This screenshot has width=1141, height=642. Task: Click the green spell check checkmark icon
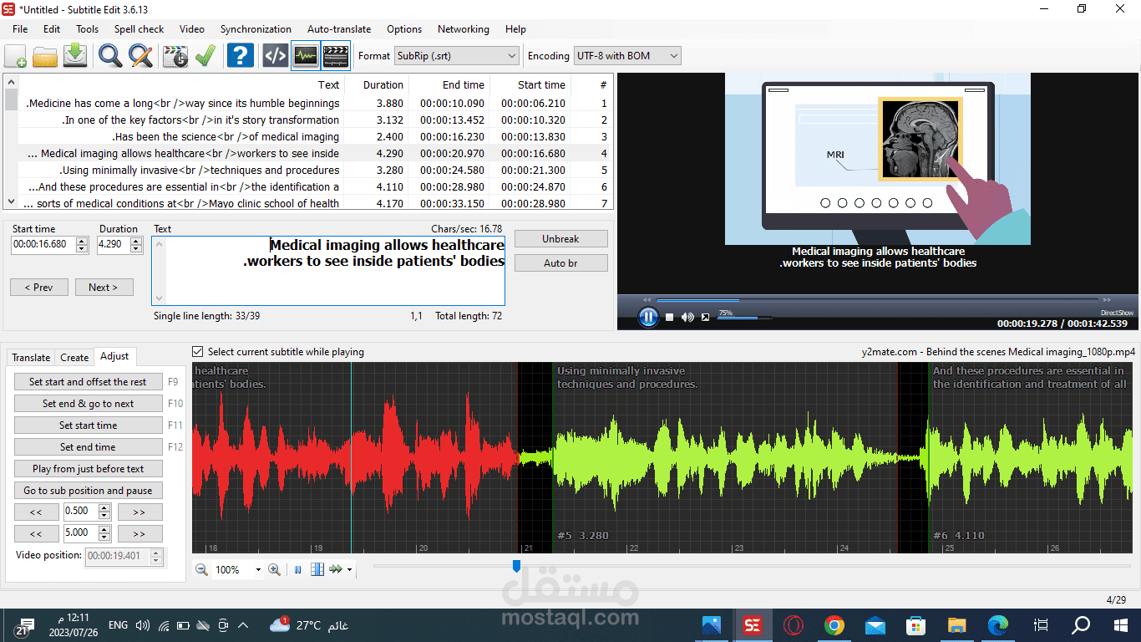205,56
